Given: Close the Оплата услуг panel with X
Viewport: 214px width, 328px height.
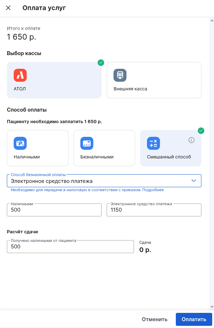Looking at the screenshot, I should click(x=8, y=8).
